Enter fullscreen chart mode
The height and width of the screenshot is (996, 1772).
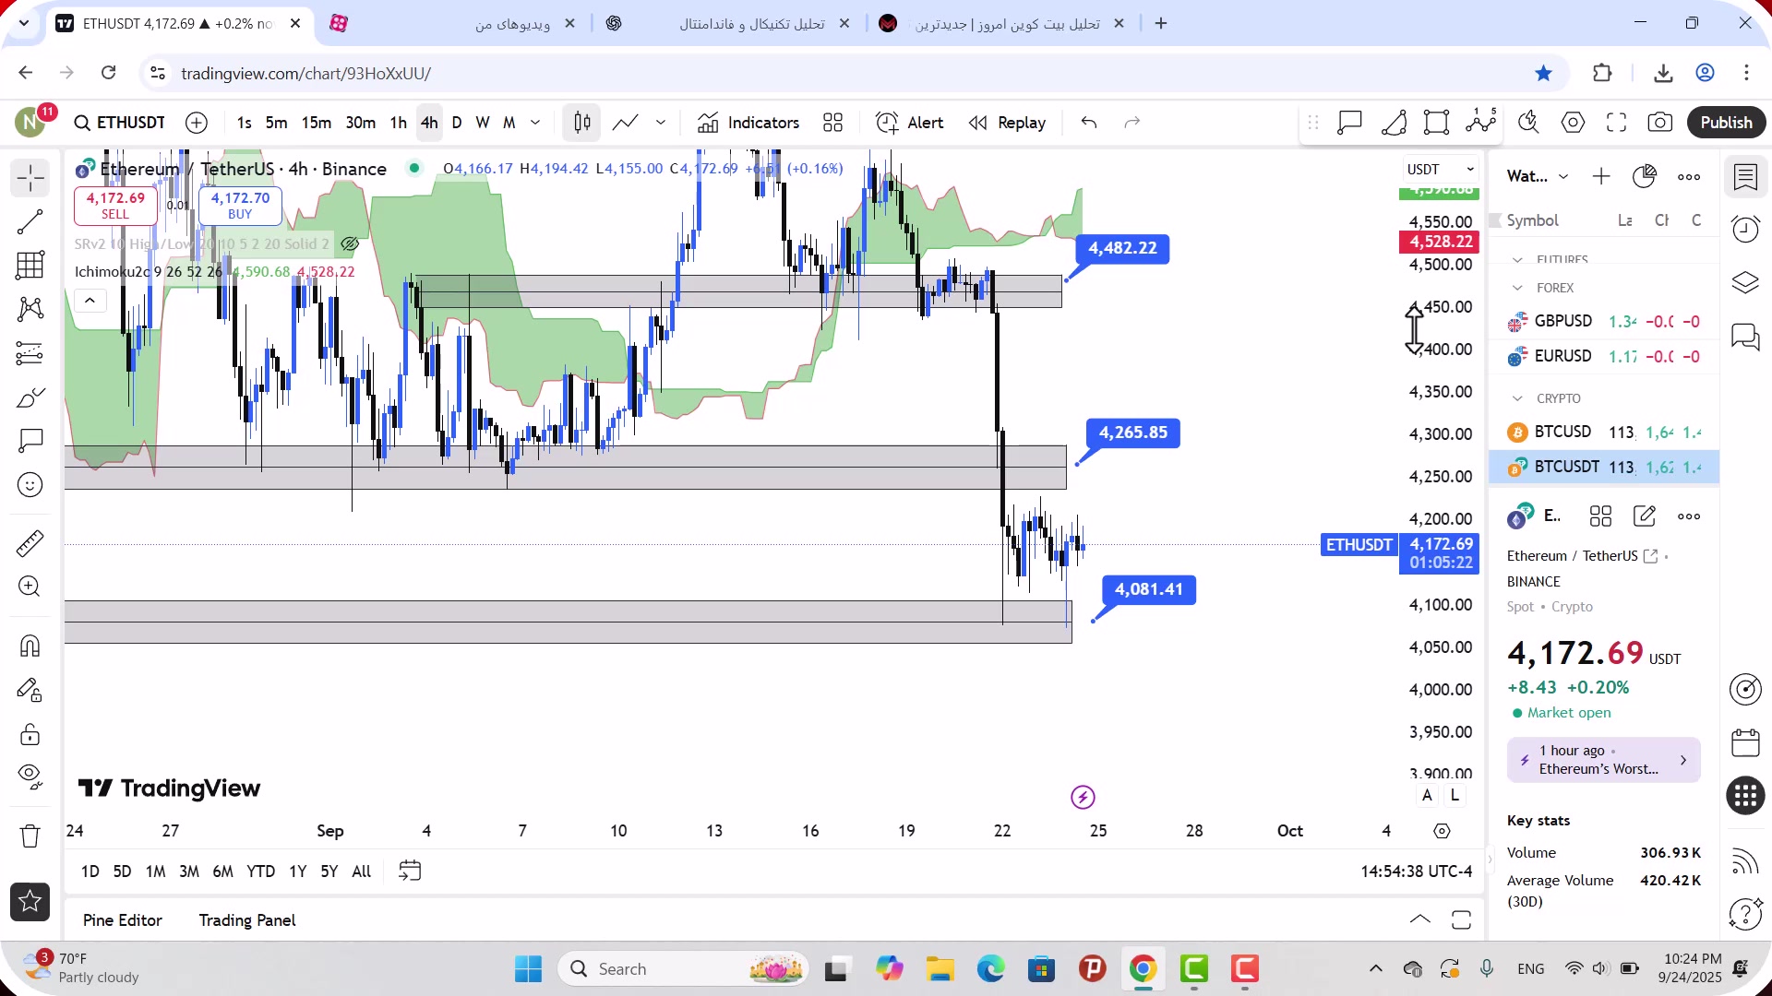(1616, 123)
